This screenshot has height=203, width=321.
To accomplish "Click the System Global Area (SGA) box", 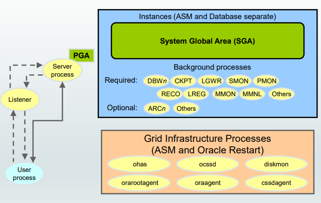I will pos(208,41).
